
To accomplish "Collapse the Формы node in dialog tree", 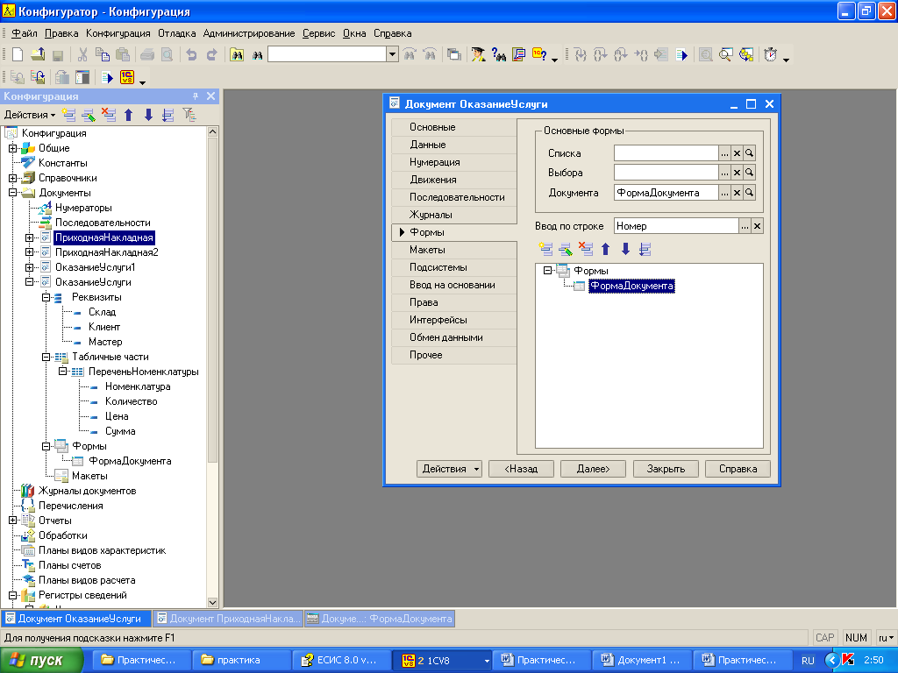I will coord(547,270).
